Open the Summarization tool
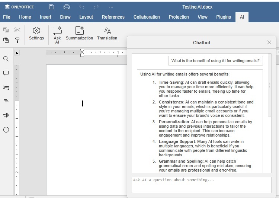This screenshot has height=198, width=279. pyautogui.click(x=79, y=33)
